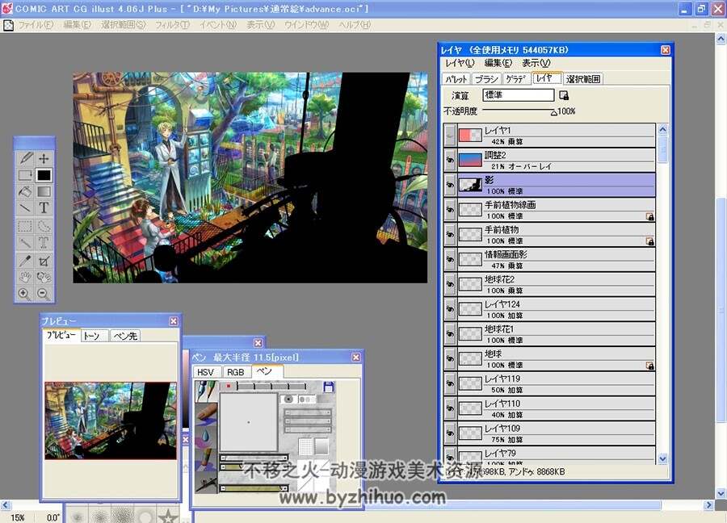This screenshot has height=523, width=727.
Task: Choose the airbrush tool type
Action: tap(205, 482)
